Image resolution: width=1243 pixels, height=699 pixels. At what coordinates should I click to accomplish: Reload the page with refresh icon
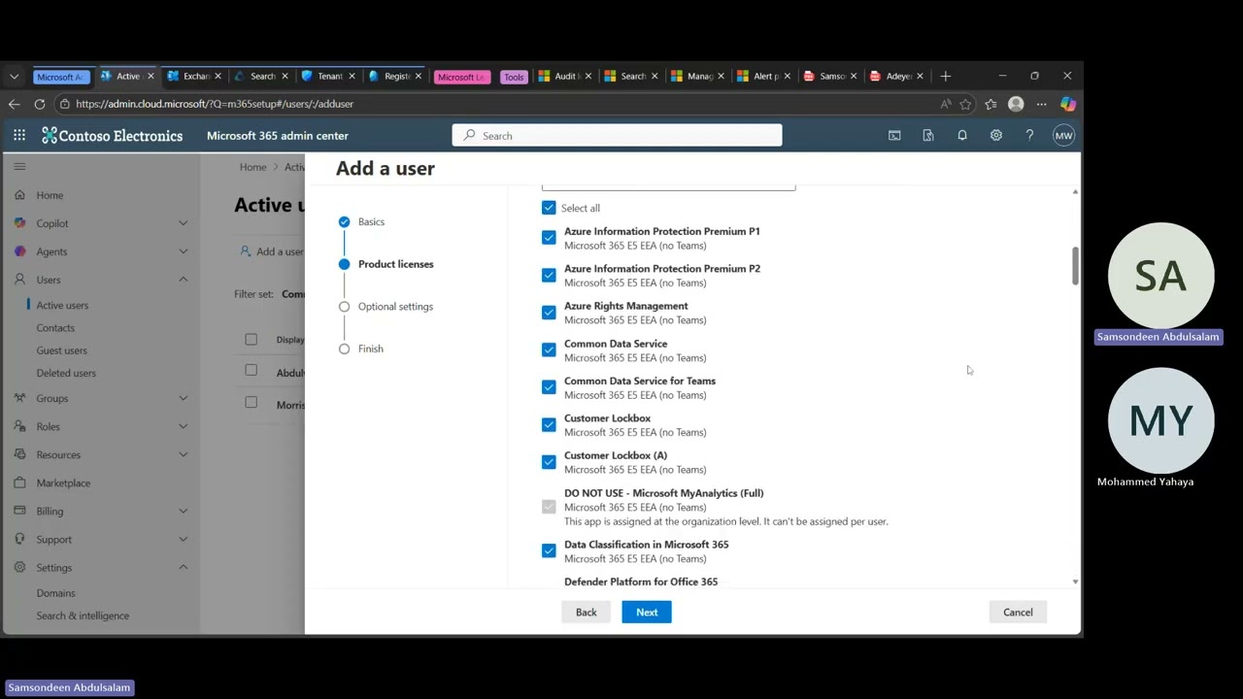coord(39,104)
